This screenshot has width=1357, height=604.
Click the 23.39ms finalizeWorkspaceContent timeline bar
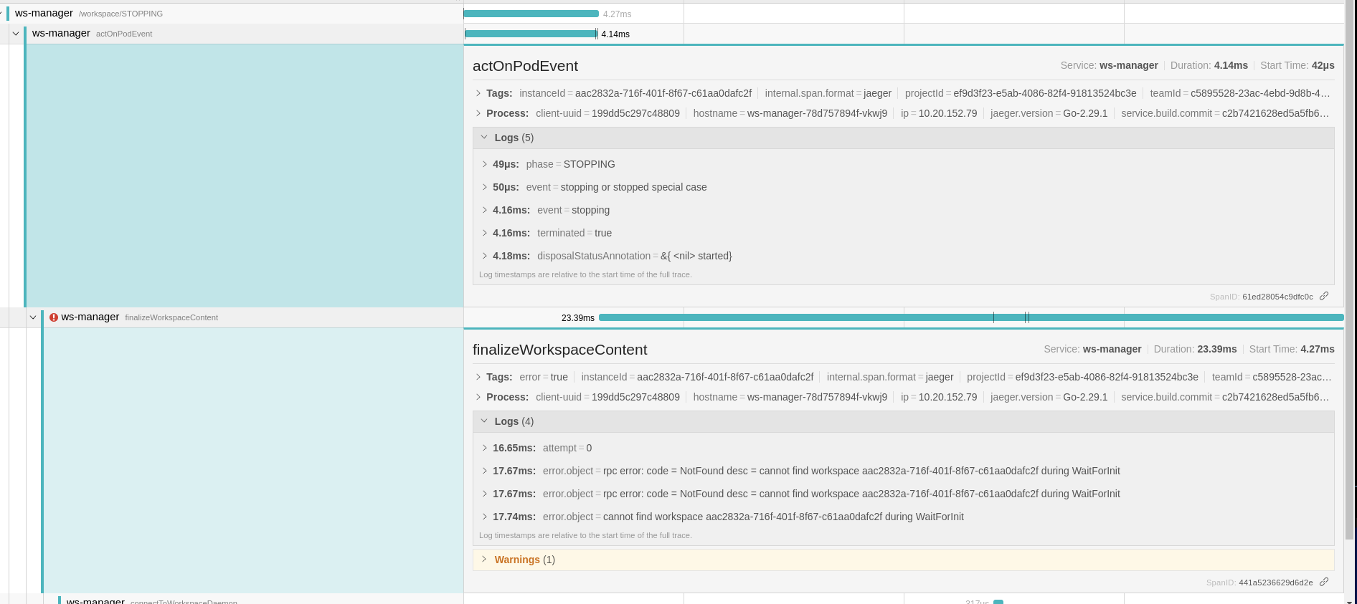pos(971,317)
